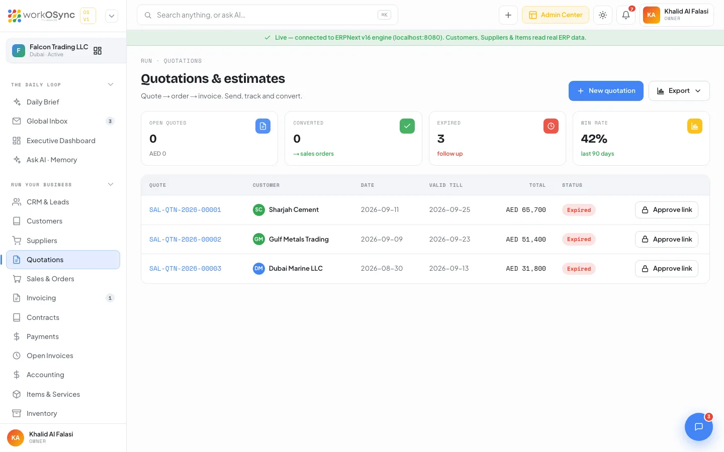
Task: Open quote SAL-QTN-2026-00003
Action: 185,269
